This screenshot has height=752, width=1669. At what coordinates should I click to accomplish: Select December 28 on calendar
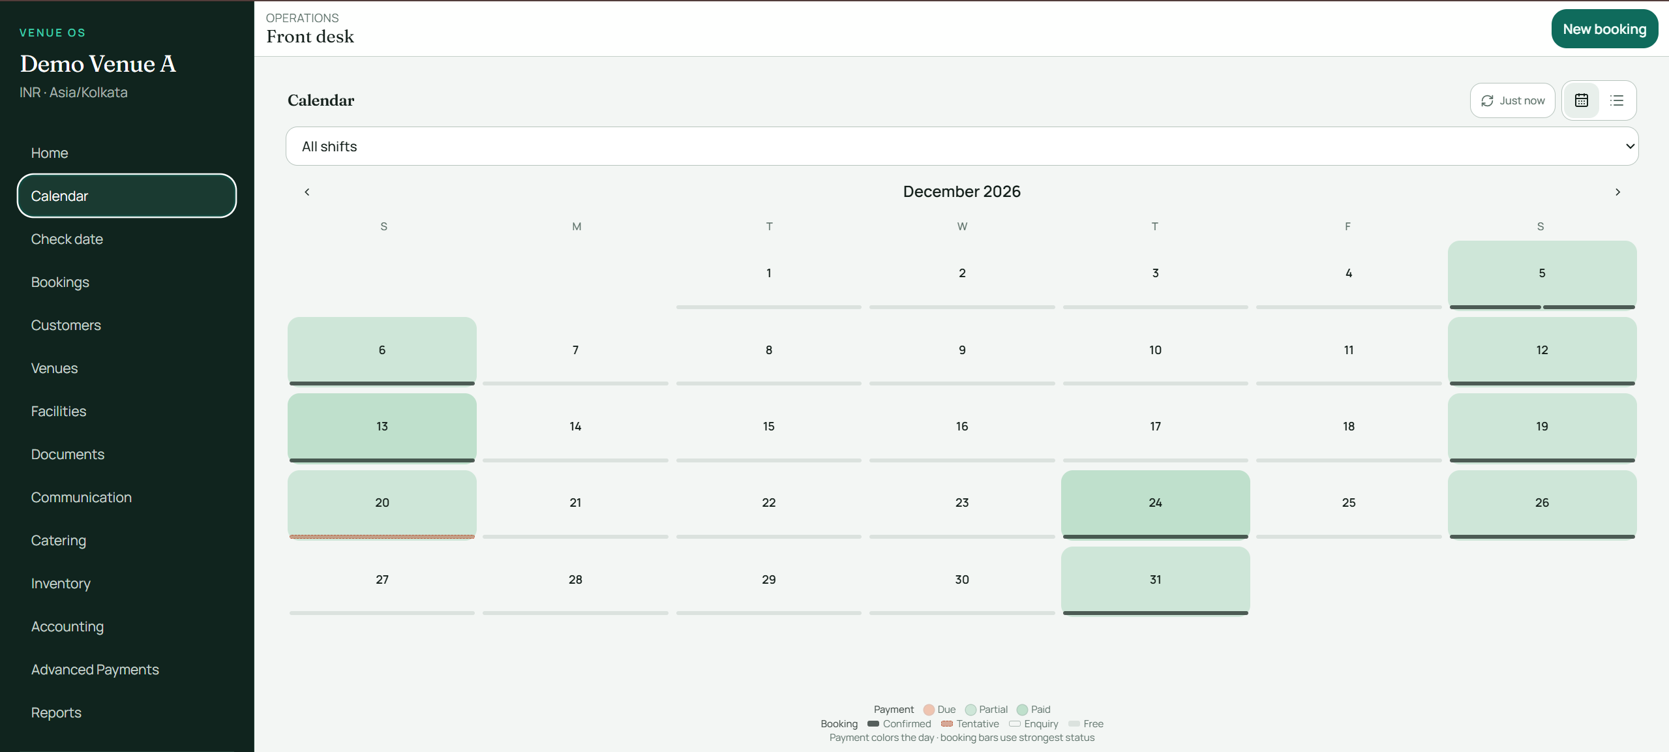[x=575, y=581]
